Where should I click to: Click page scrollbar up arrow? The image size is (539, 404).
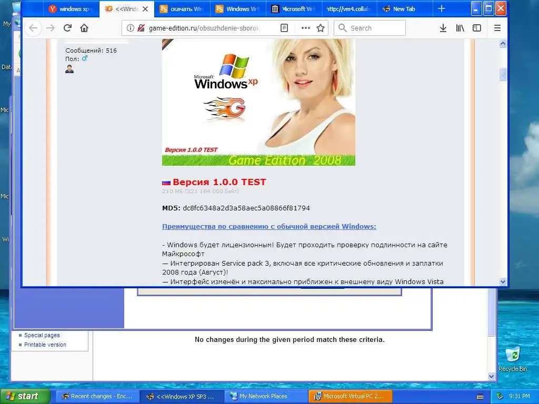coord(503,43)
